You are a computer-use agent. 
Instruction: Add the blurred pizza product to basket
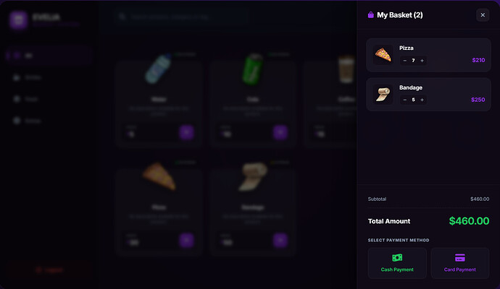click(x=186, y=241)
